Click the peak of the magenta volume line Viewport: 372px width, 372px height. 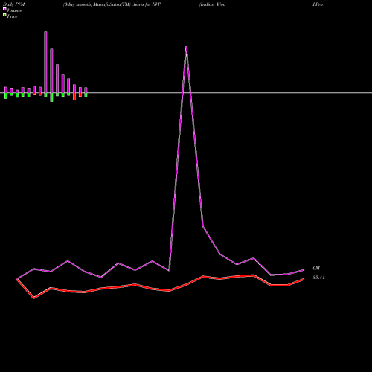(186, 47)
